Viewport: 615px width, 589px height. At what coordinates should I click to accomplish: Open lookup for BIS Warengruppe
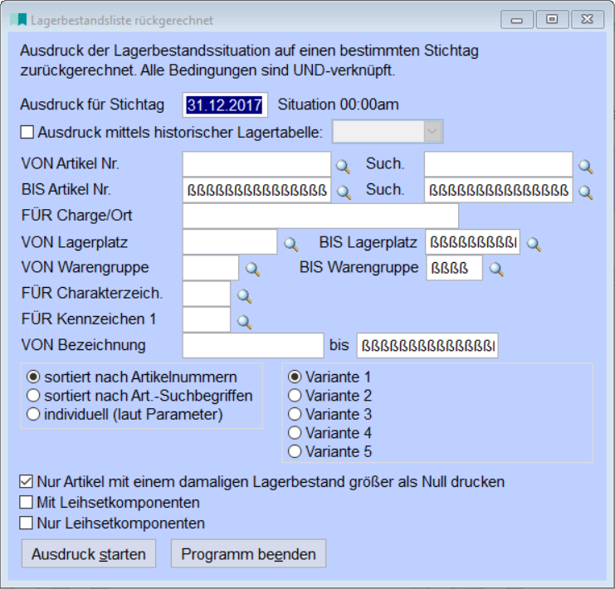click(496, 269)
